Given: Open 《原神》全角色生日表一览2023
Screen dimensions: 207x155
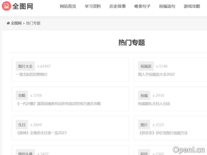Looking at the screenshot, I should pos(41,133).
